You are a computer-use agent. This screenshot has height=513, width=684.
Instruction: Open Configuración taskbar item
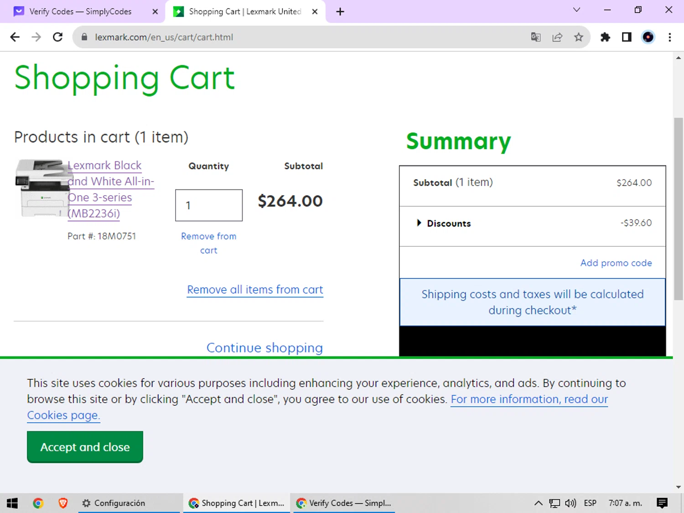coord(129,503)
